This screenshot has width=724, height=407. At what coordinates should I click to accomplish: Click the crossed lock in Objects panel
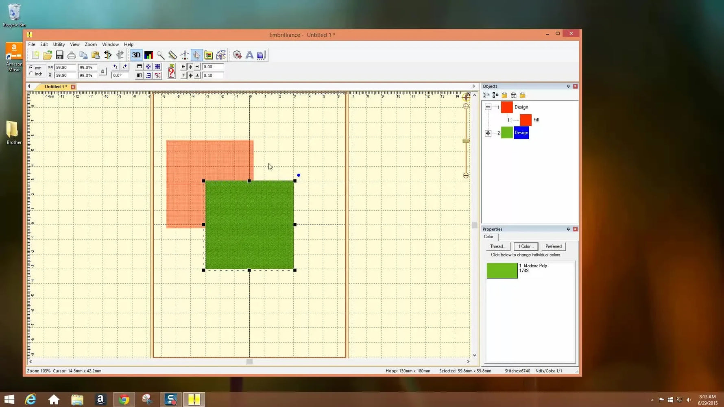point(513,95)
